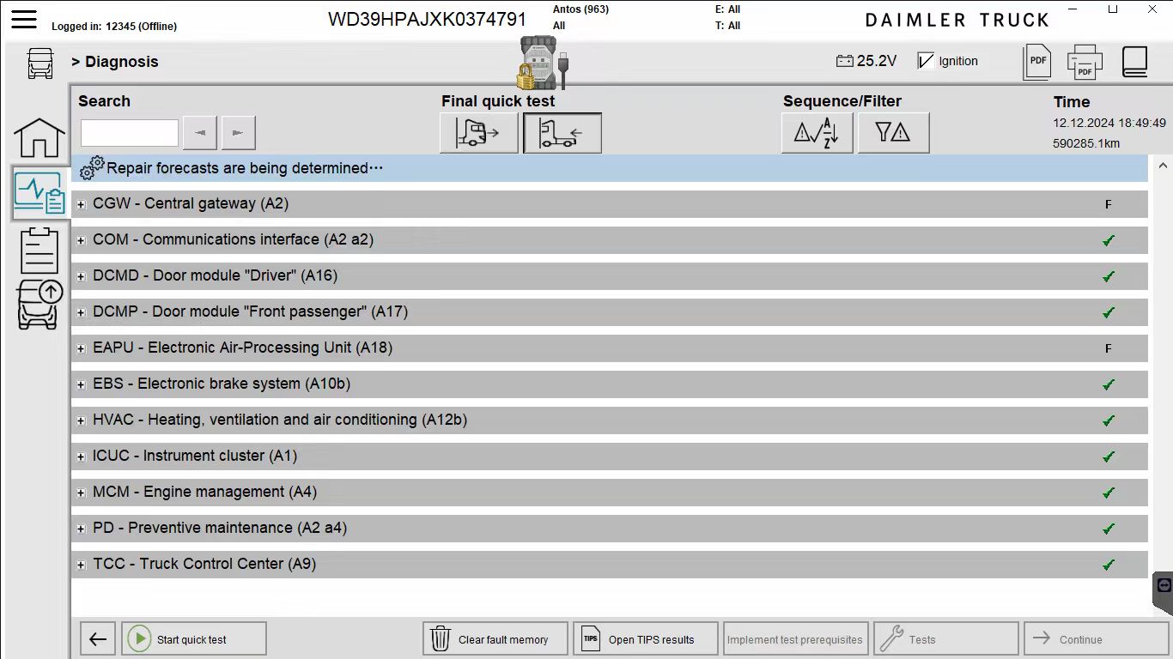
Task: Click the Antos (963) model label
Action: pos(580,9)
